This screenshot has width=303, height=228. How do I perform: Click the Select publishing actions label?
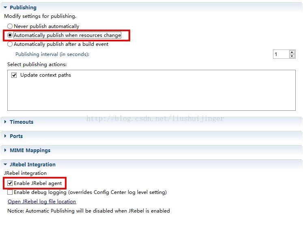[37, 65]
